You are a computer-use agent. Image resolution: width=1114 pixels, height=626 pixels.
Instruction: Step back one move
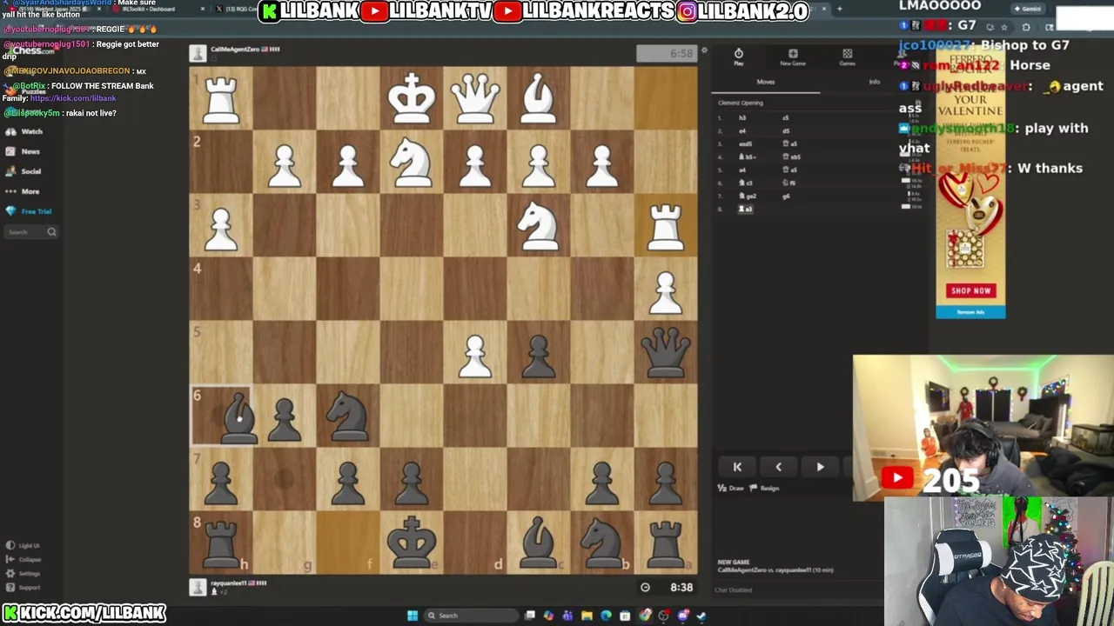point(779,467)
